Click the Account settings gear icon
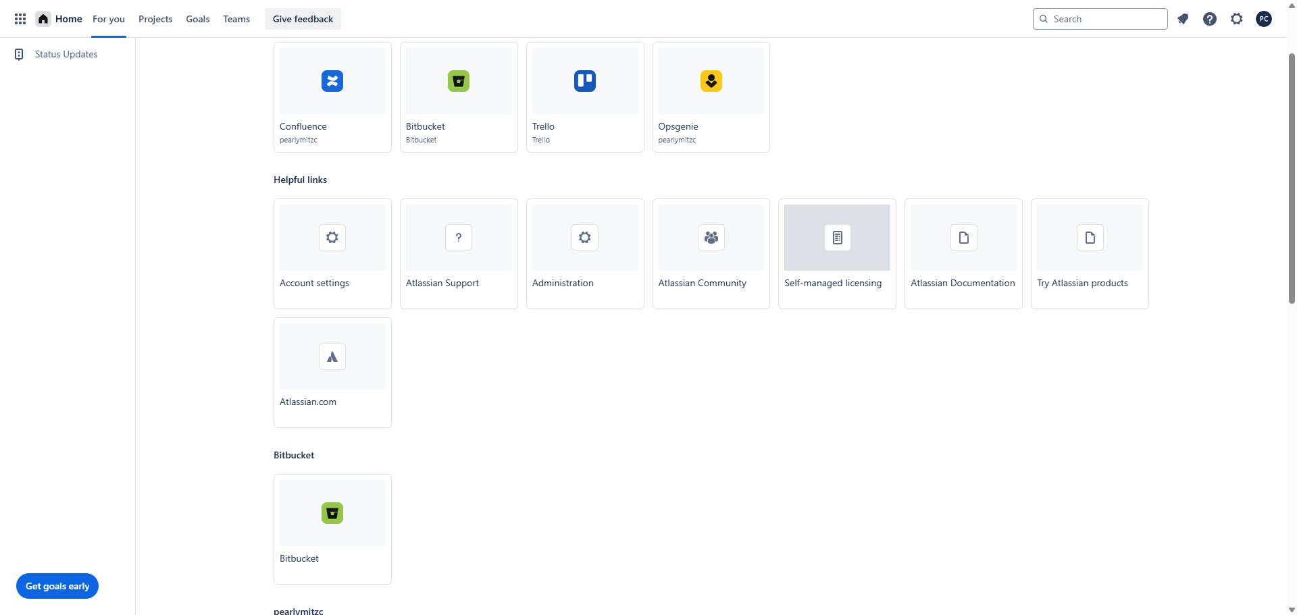The height and width of the screenshot is (615, 1297). (x=332, y=238)
